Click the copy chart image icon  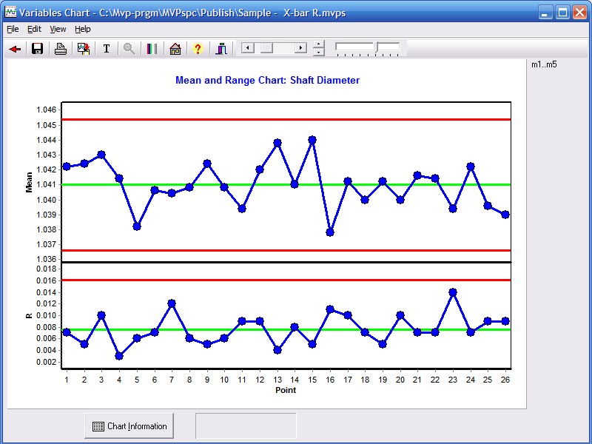click(x=84, y=49)
